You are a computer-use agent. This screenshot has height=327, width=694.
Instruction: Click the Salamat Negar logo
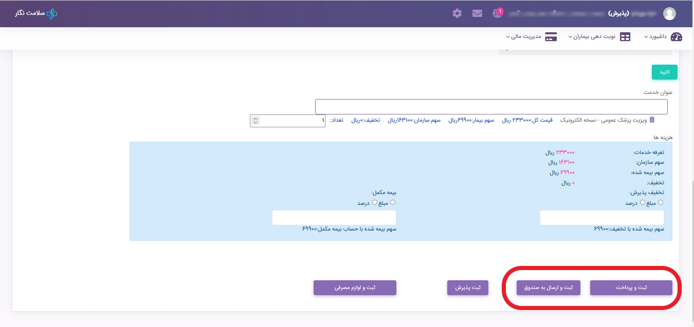(x=36, y=13)
